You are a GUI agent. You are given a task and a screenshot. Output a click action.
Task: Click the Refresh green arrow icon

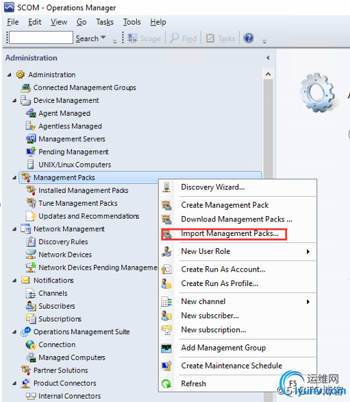click(166, 383)
